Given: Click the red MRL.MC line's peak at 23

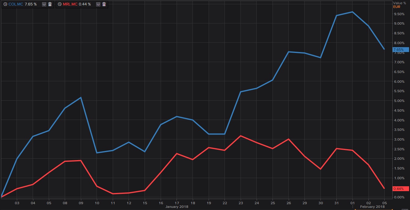Looking at the screenshot, I should tap(241, 136).
